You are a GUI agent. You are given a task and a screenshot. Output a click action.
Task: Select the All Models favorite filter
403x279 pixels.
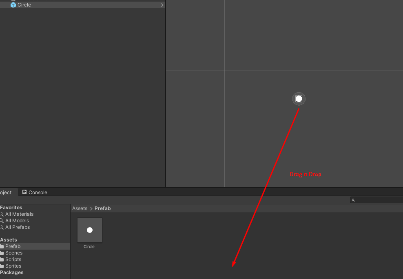coord(17,221)
